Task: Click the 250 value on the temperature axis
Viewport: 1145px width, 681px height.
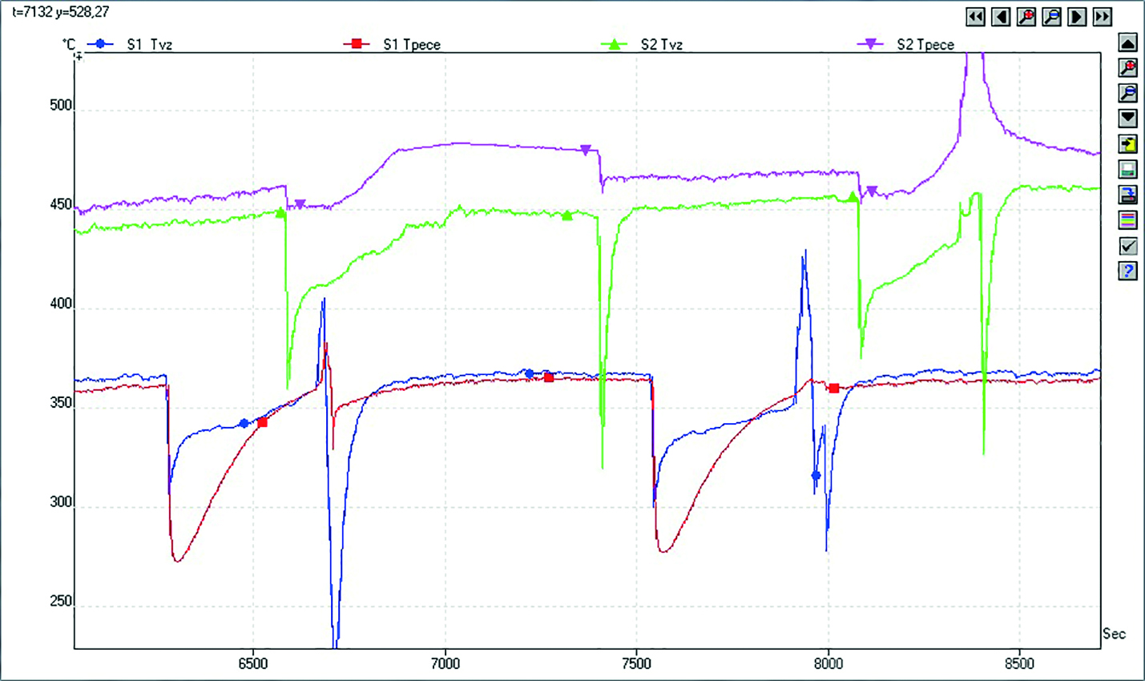Action: tap(61, 602)
